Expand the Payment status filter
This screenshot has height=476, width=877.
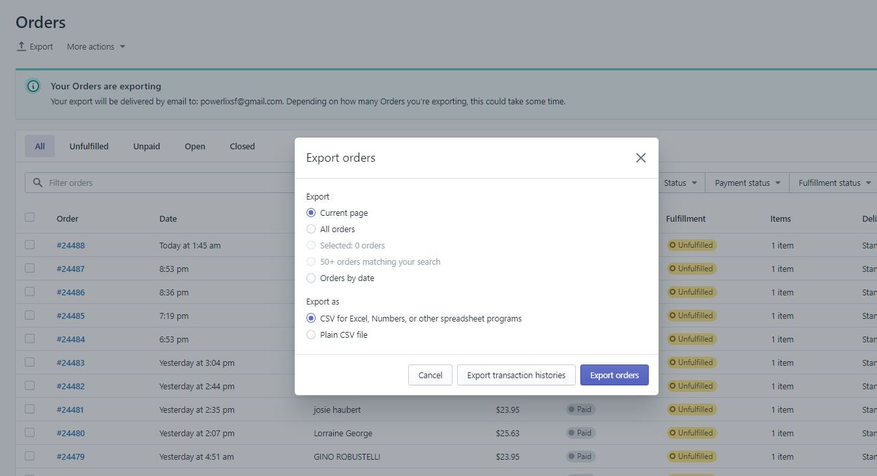coord(747,183)
